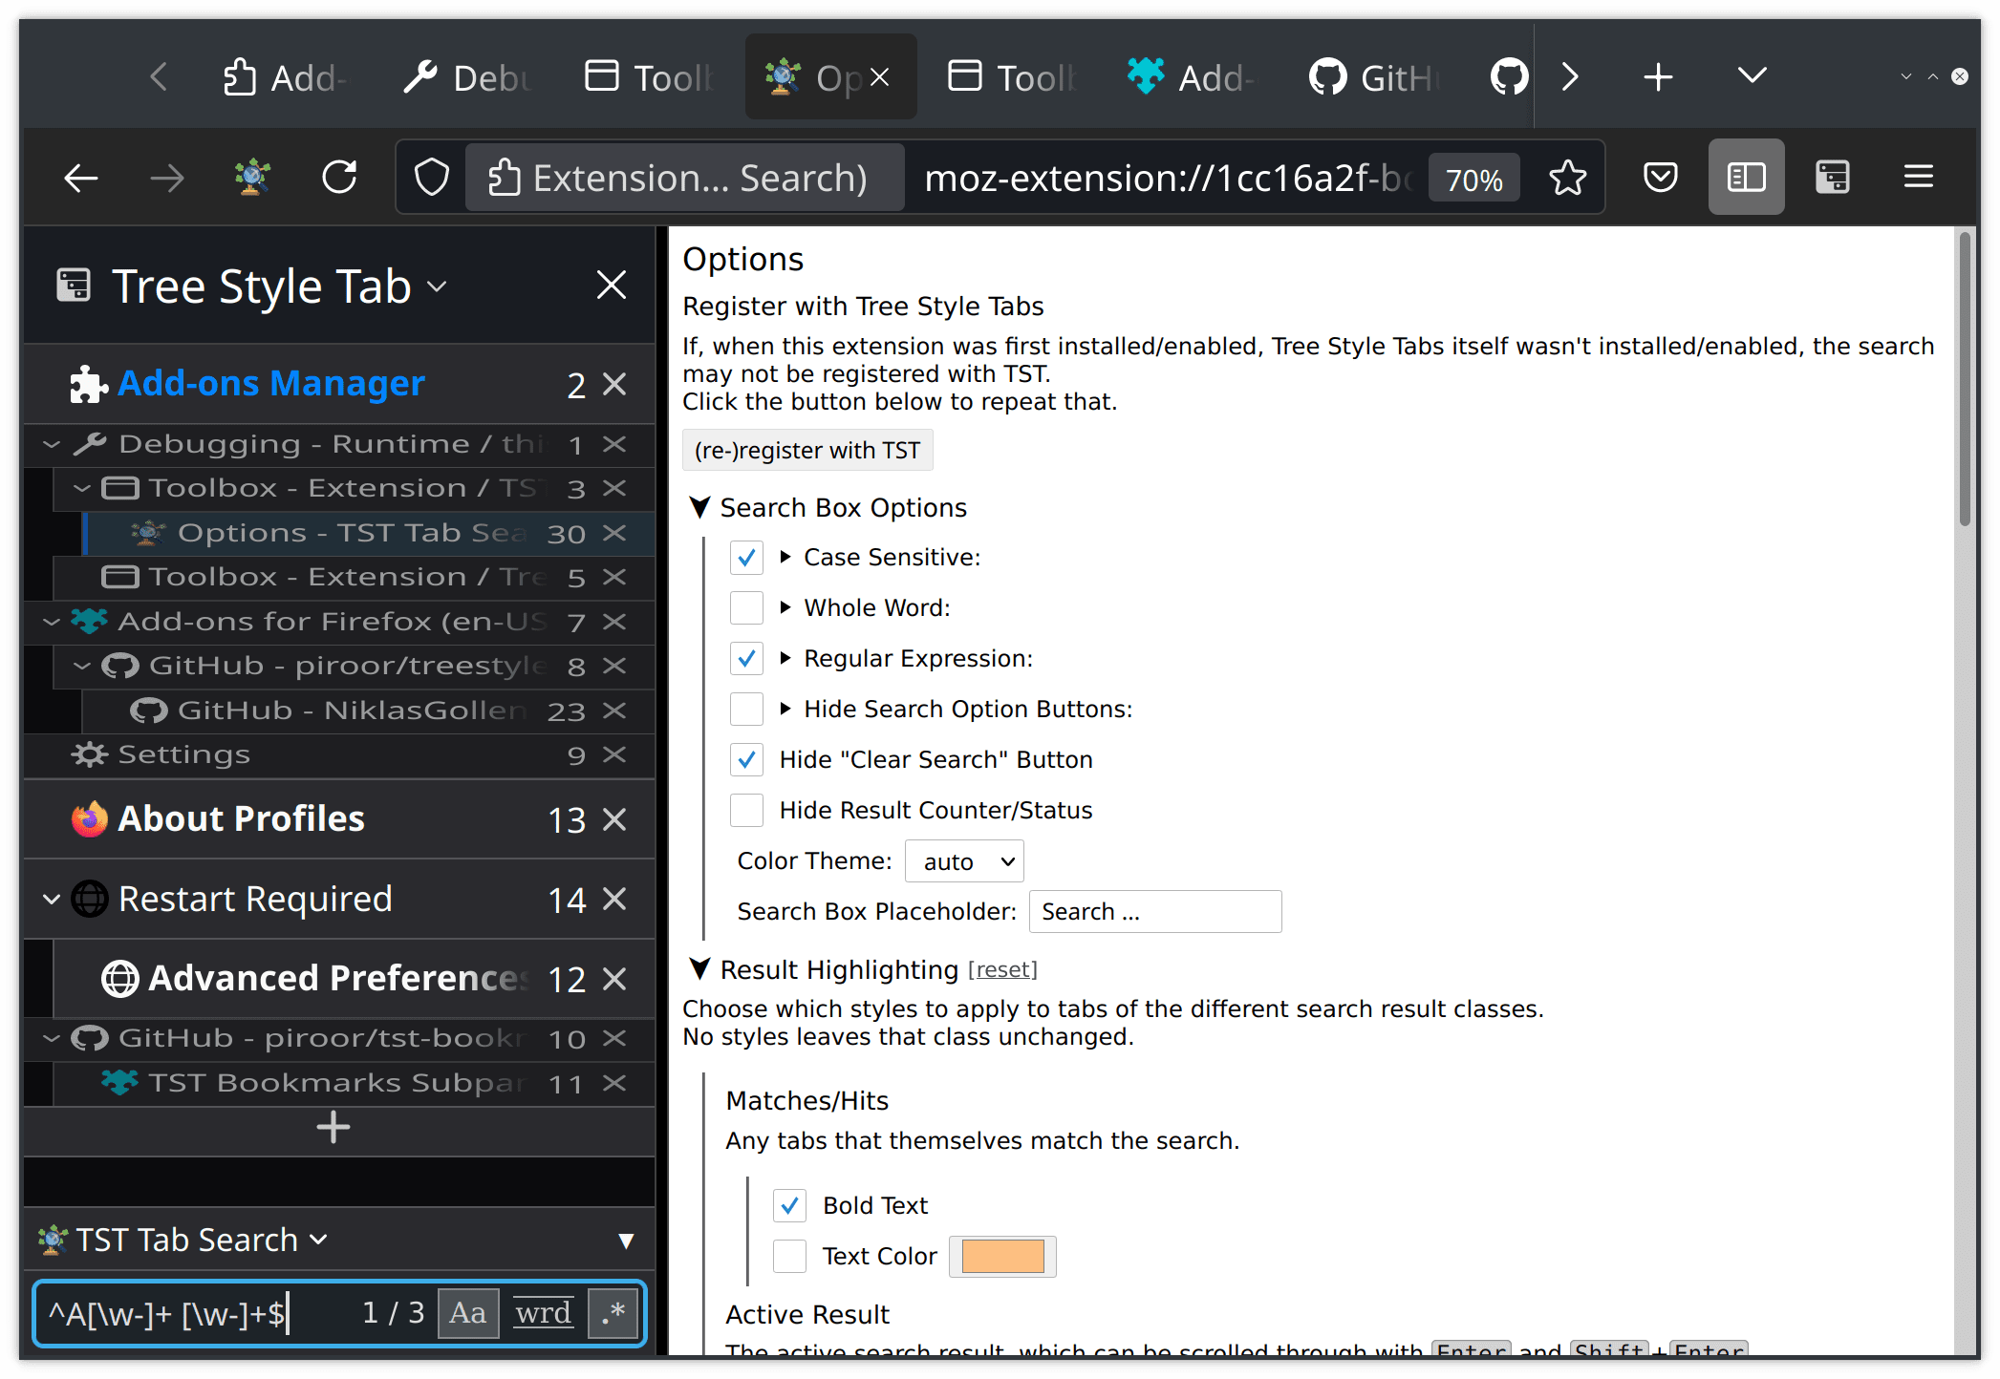Toggle Aa case-sensitive search button
2000x1379 pixels.
pyautogui.click(x=468, y=1313)
